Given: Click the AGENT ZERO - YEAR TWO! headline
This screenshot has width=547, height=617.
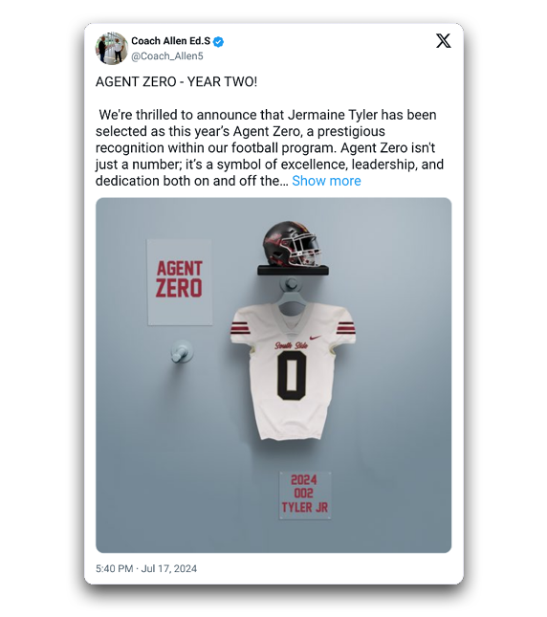Looking at the screenshot, I should [x=176, y=81].
